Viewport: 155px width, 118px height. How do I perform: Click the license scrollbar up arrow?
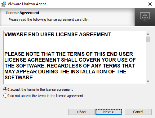click(148, 34)
